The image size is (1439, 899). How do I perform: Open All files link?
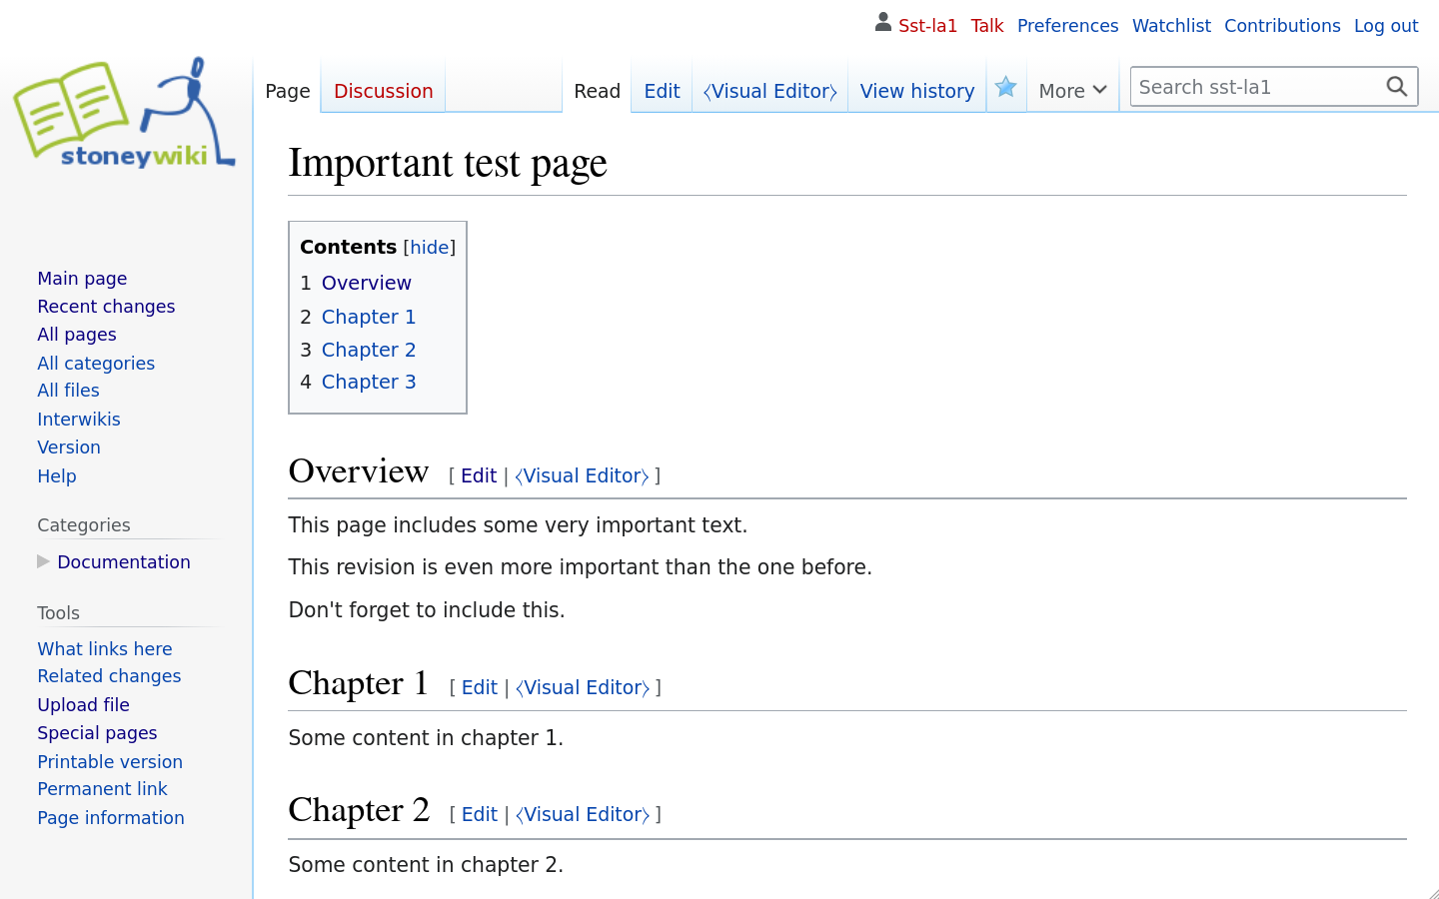[68, 391]
